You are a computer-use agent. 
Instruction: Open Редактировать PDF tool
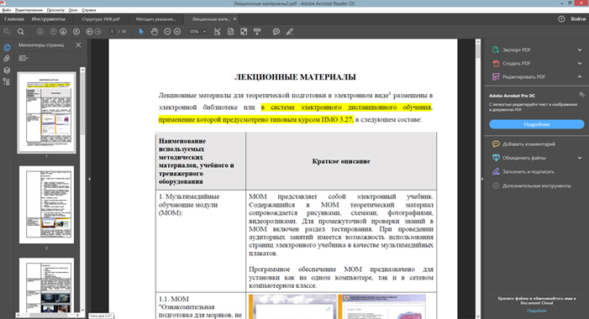point(523,76)
